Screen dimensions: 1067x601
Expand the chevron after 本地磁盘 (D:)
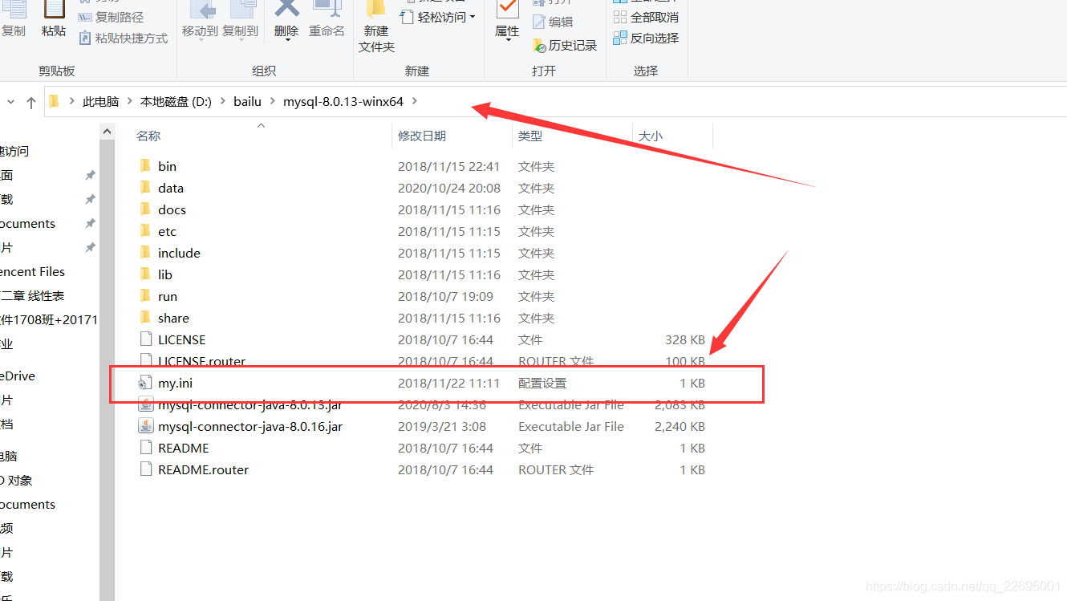pos(223,102)
